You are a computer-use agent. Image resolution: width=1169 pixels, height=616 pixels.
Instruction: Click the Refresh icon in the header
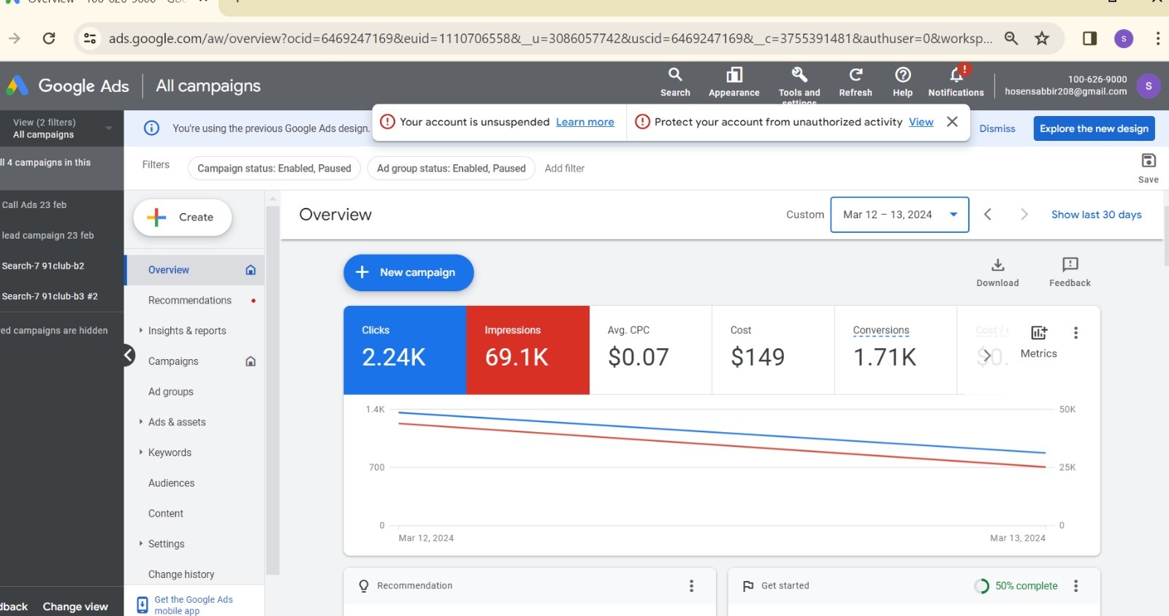[x=856, y=75]
